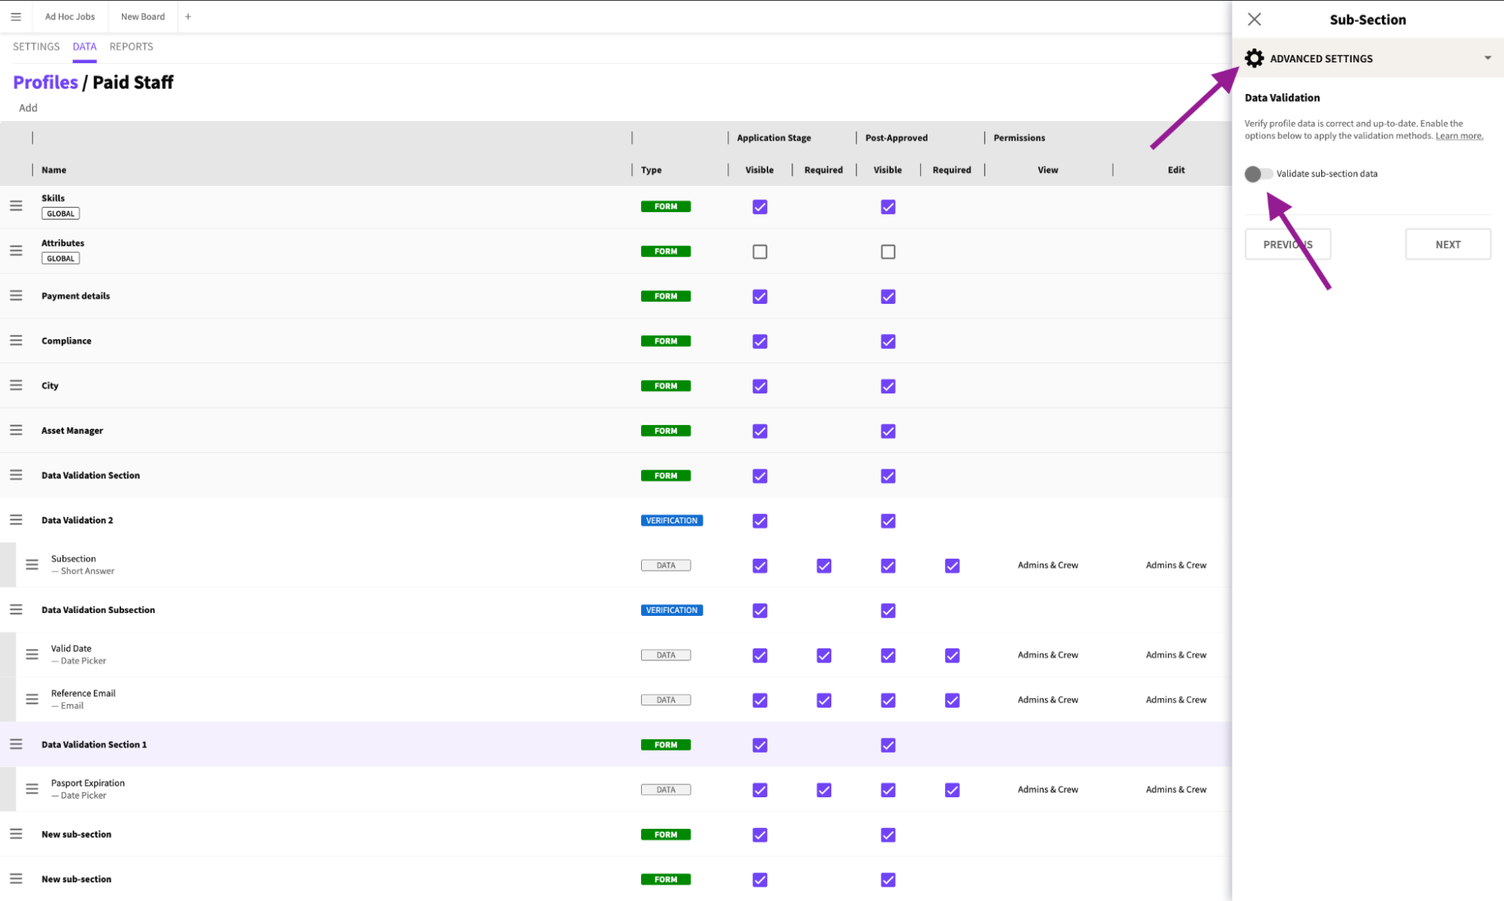Switch to the Reports tab
1504x901 pixels.
[131, 47]
